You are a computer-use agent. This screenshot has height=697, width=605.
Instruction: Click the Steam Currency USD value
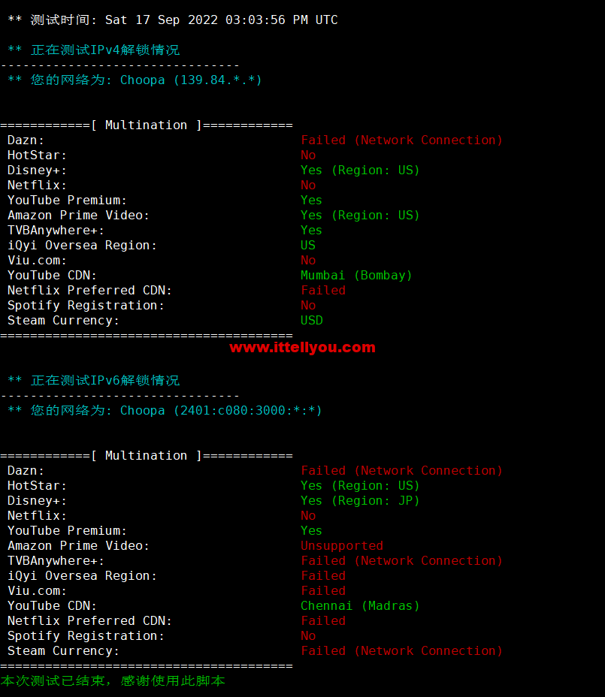(311, 321)
